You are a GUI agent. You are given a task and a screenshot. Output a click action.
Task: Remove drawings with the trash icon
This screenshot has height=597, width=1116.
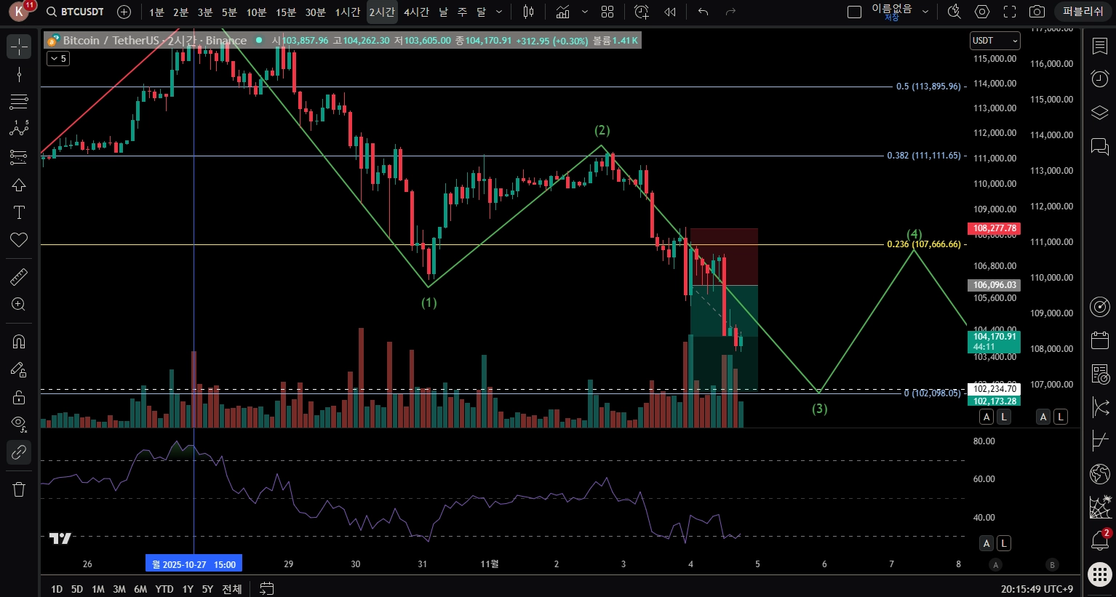coord(19,489)
